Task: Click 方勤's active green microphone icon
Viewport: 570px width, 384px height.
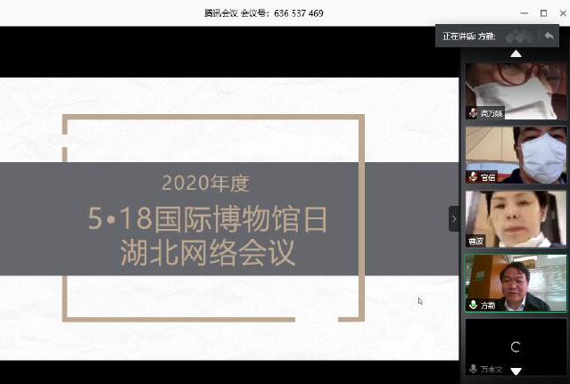Action: [x=472, y=305]
